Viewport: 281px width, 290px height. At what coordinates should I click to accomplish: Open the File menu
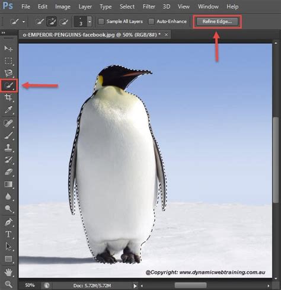pos(25,7)
